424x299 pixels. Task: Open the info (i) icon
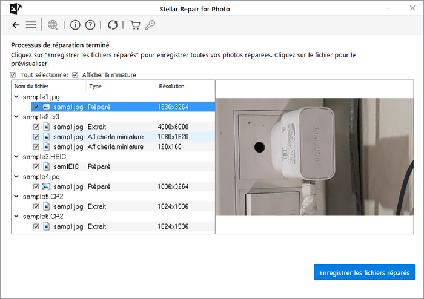pyautogui.click(x=75, y=25)
